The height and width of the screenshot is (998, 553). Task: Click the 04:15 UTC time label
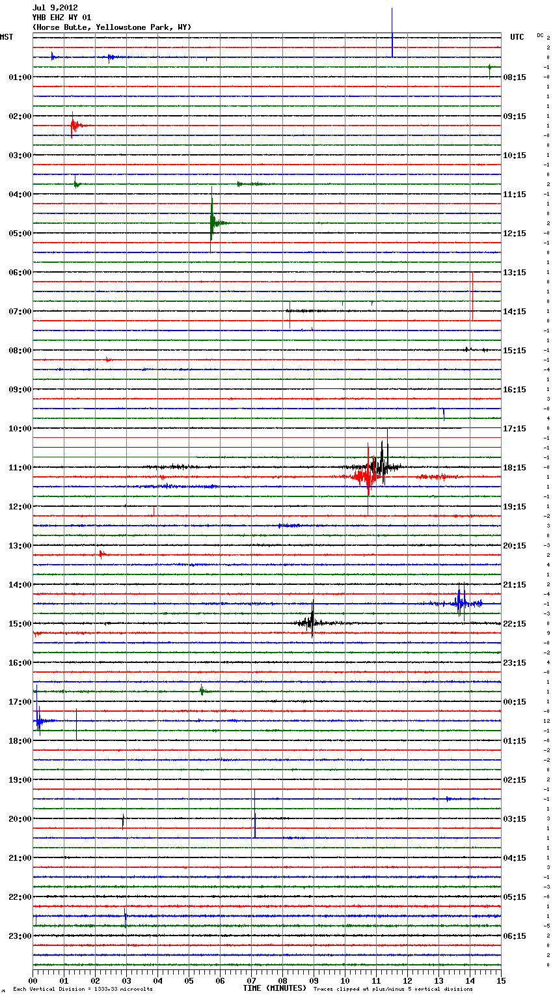pos(515,858)
